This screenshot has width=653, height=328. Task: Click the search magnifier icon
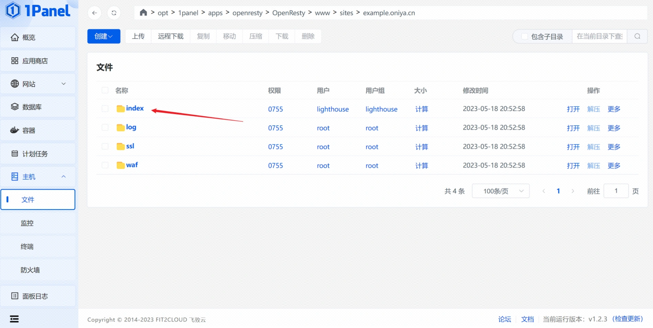click(x=637, y=36)
